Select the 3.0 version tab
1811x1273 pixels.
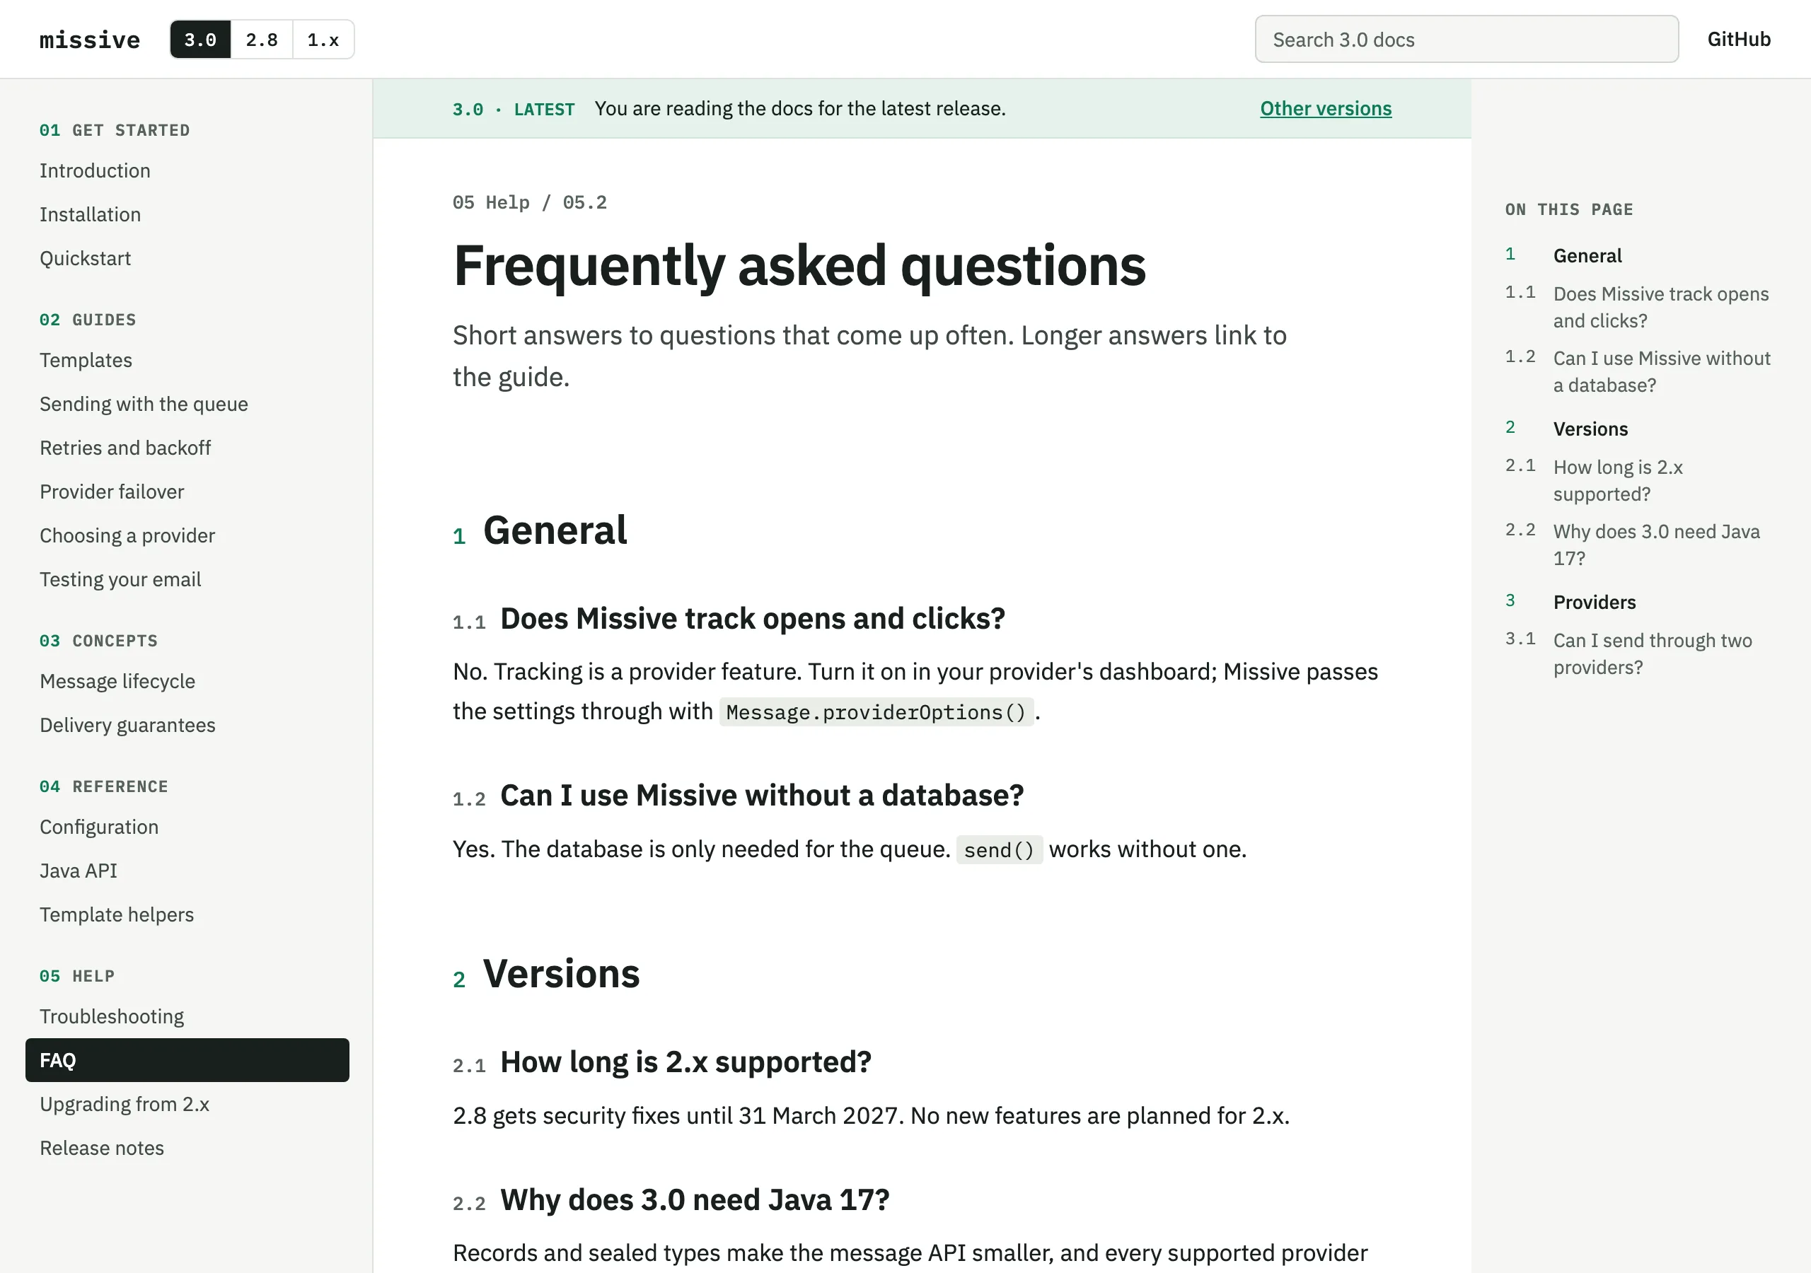200,40
